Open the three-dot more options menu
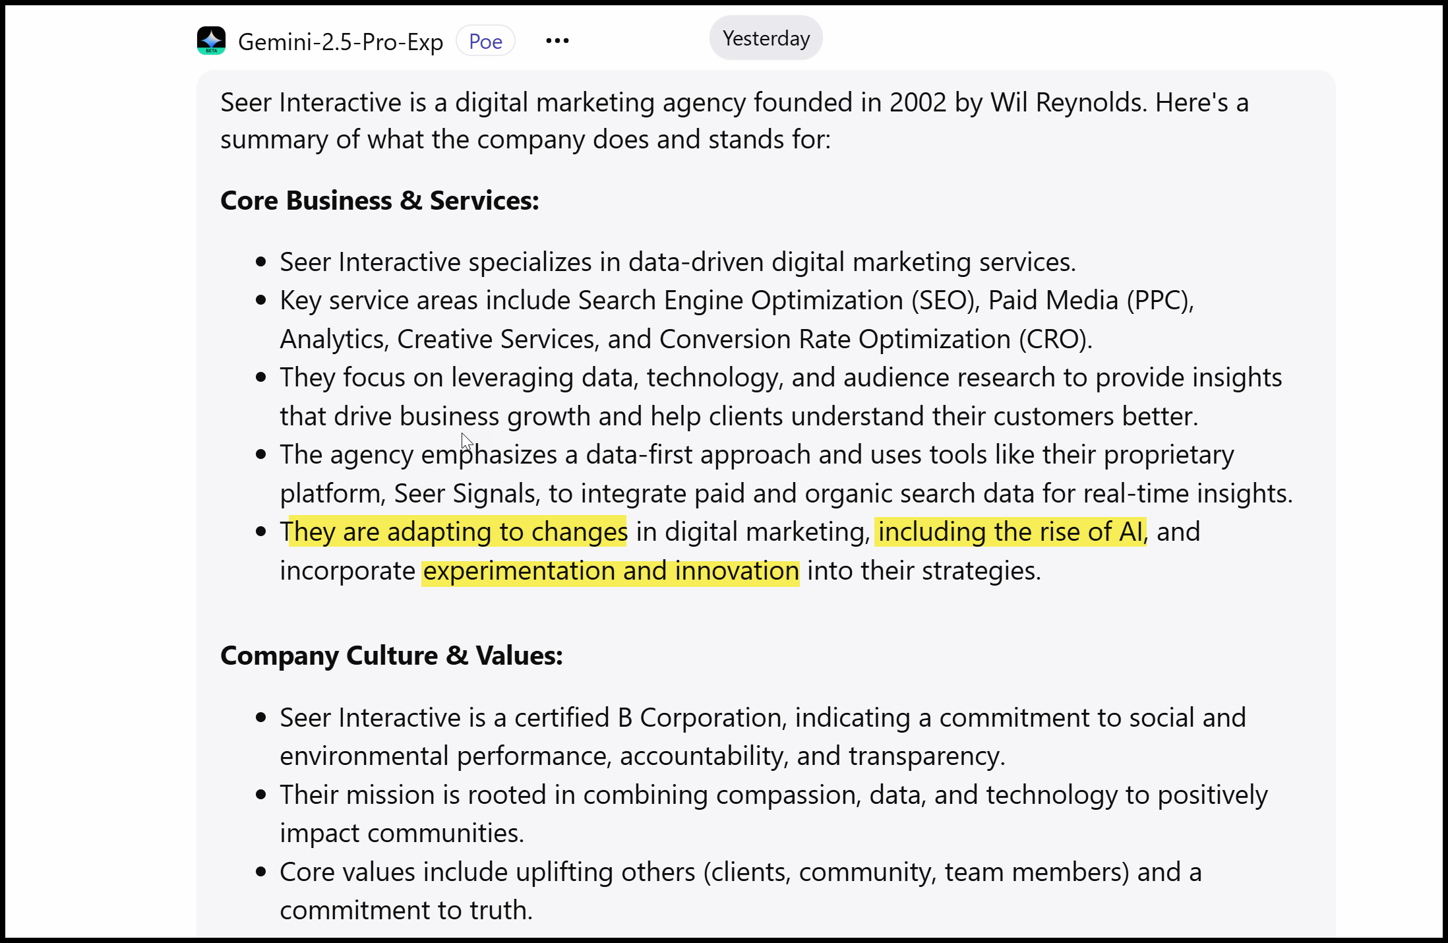Viewport: 1448px width, 943px height. click(x=557, y=41)
